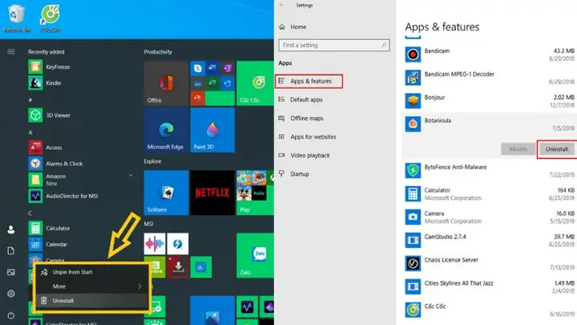Screen dimensions: 577x325
Task: Open Settings gear in Start sidebar
Action: (x=11, y=294)
